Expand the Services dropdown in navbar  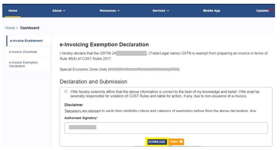pyautogui.click(x=161, y=11)
